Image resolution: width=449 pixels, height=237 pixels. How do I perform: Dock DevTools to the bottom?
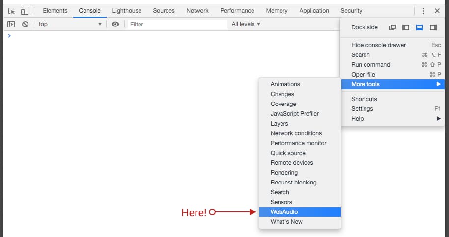pos(420,27)
